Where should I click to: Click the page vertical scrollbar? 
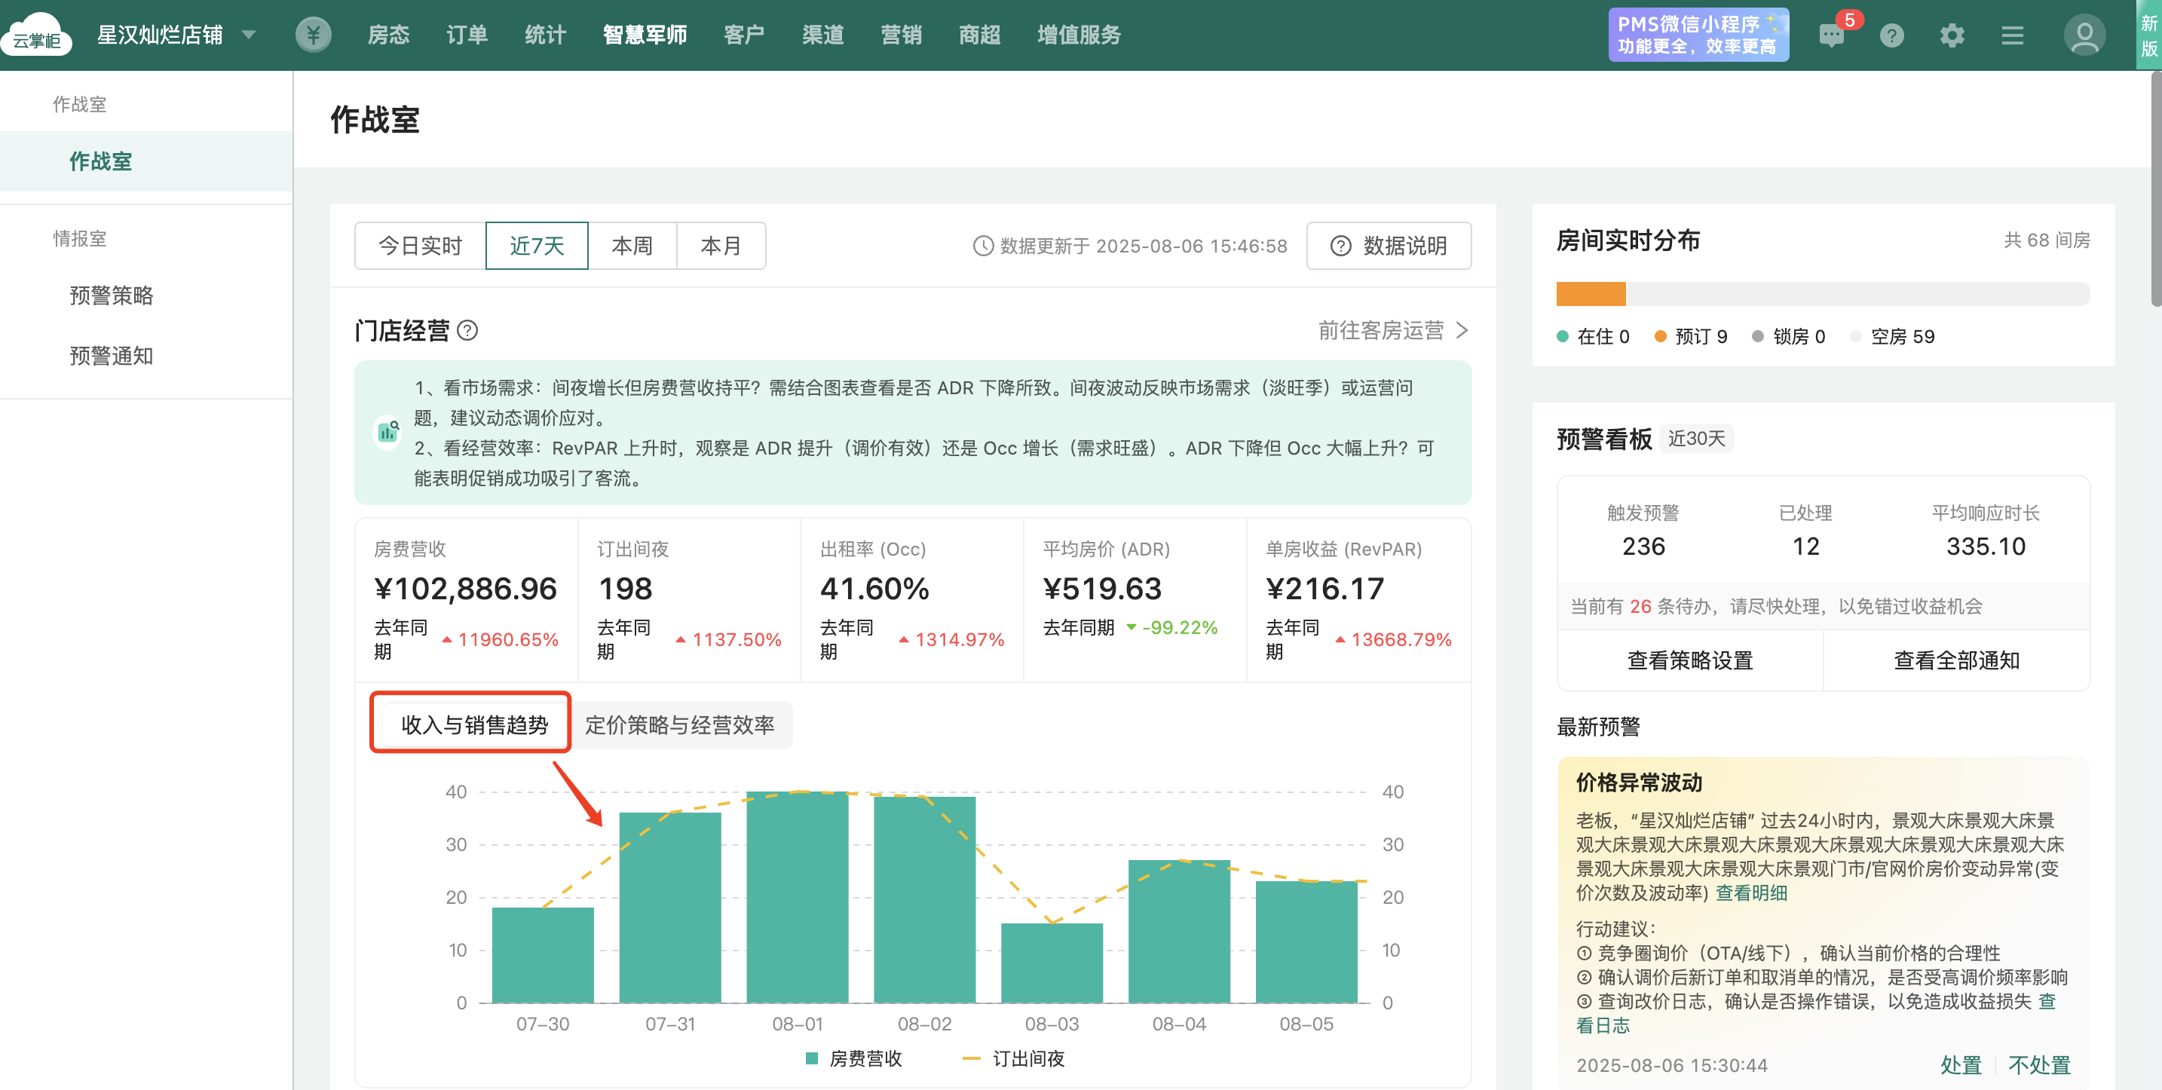point(2156,190)
